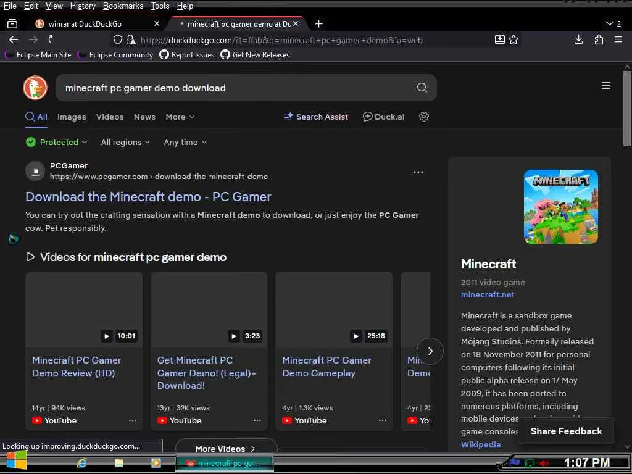Open the browser application menu
This screenshot has height=474, width=632.
click(618, 39)
